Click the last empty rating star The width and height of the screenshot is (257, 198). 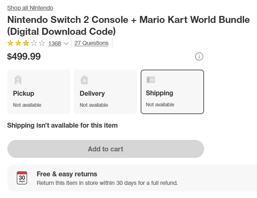42,43
